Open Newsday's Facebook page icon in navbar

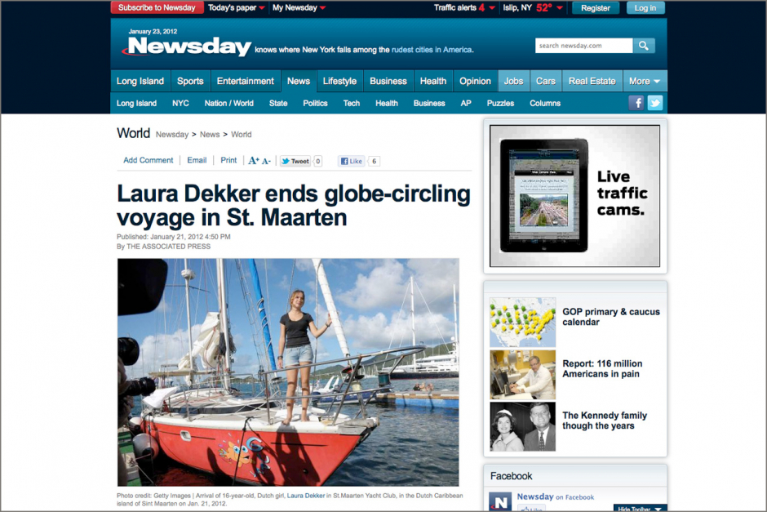point(636,103)
